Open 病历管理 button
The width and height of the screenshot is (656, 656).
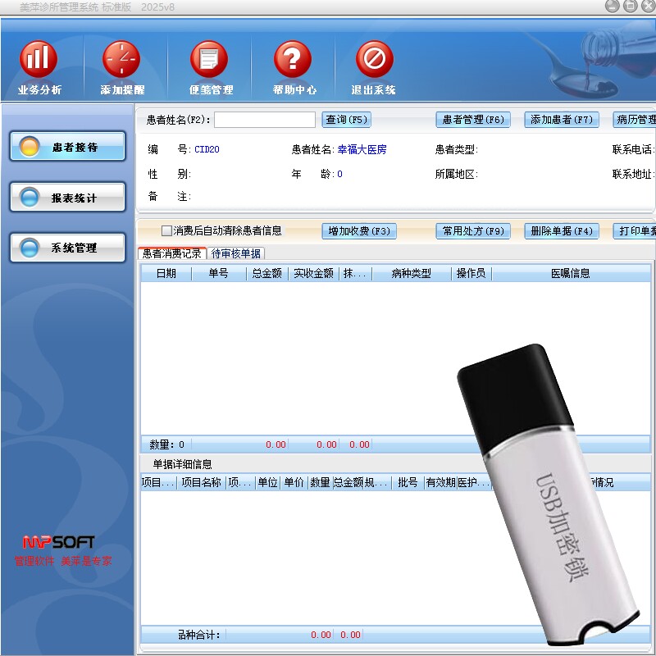pyautogui.click(x=635, y=120)
